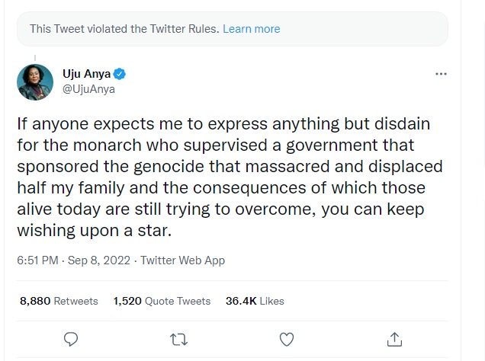Click Uju Anya's profile picture
This screenshot has height=361, width=485.
click(35, 81)
